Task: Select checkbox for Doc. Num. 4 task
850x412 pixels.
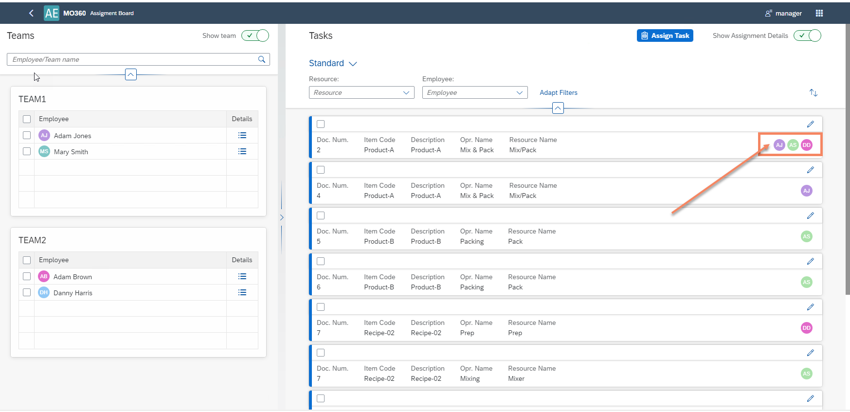Action: point(321,170)
